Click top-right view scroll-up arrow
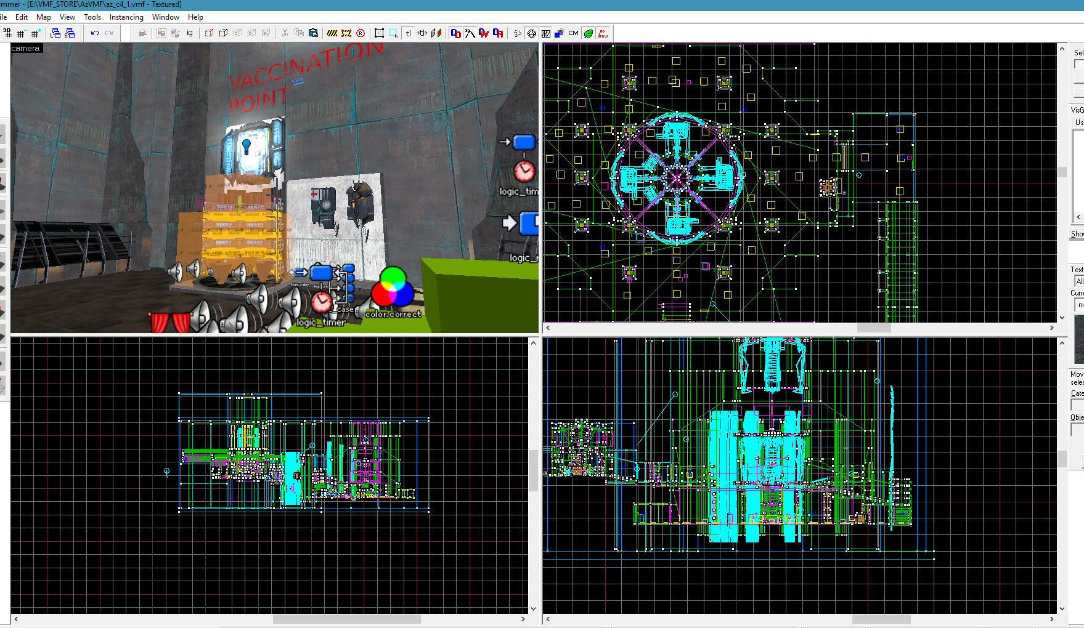This screenshot has width=1084, height=628. click(1062, 48)
